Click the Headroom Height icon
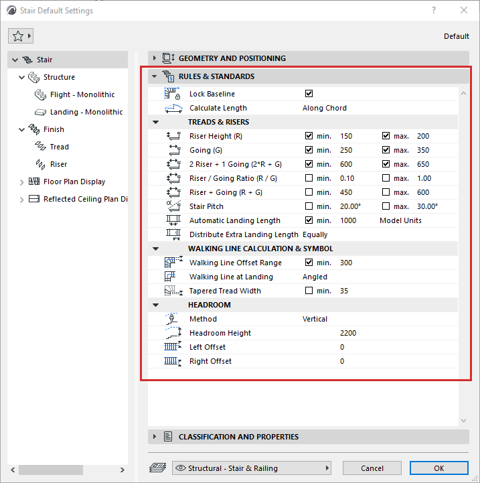Viewport: 480px width, 483px height. point(173,333)
